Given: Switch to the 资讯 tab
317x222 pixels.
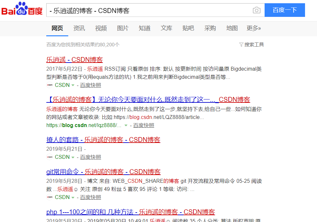Looking at the screenshot, I should (79, 28).
